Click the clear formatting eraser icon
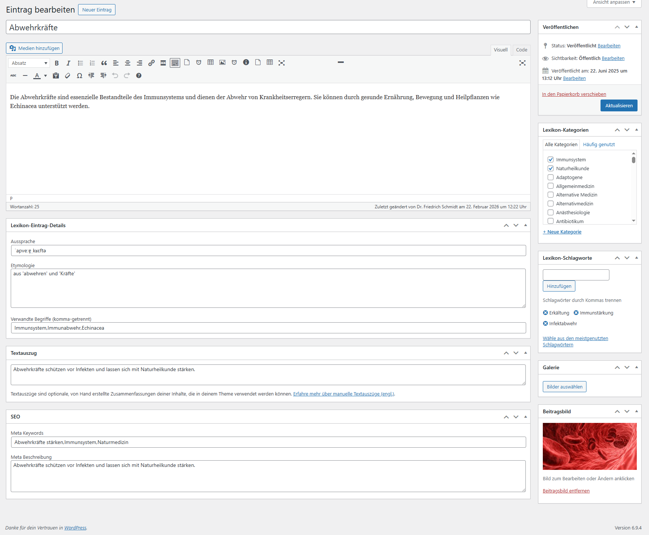Image resolution: width=649 pixels, height=535 pixels. [x=67, y=75]
